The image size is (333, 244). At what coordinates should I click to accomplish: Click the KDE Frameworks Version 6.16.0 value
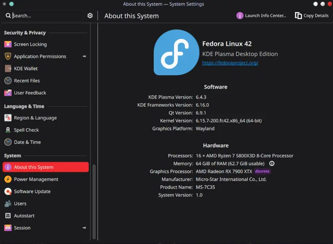[x=202, y=105]
